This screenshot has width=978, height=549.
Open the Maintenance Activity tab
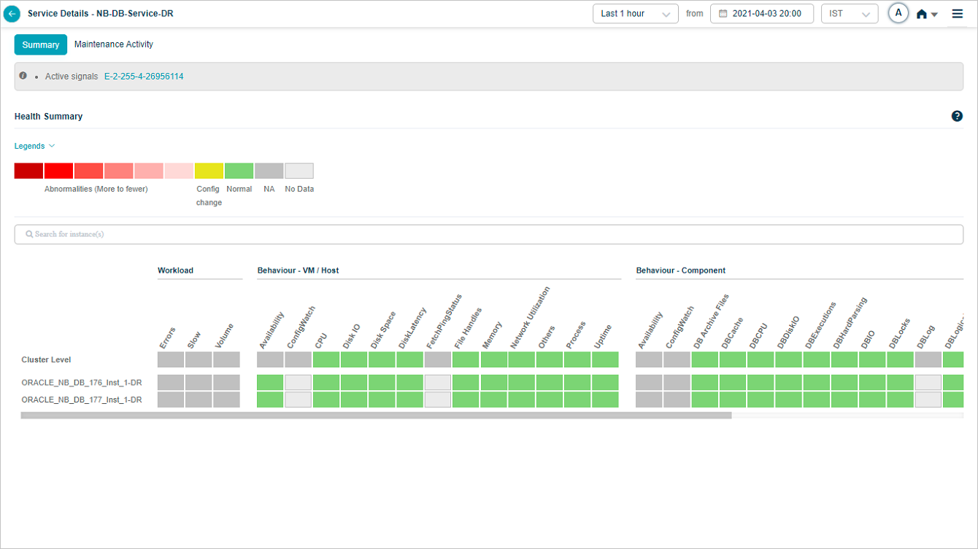[114, 44]
